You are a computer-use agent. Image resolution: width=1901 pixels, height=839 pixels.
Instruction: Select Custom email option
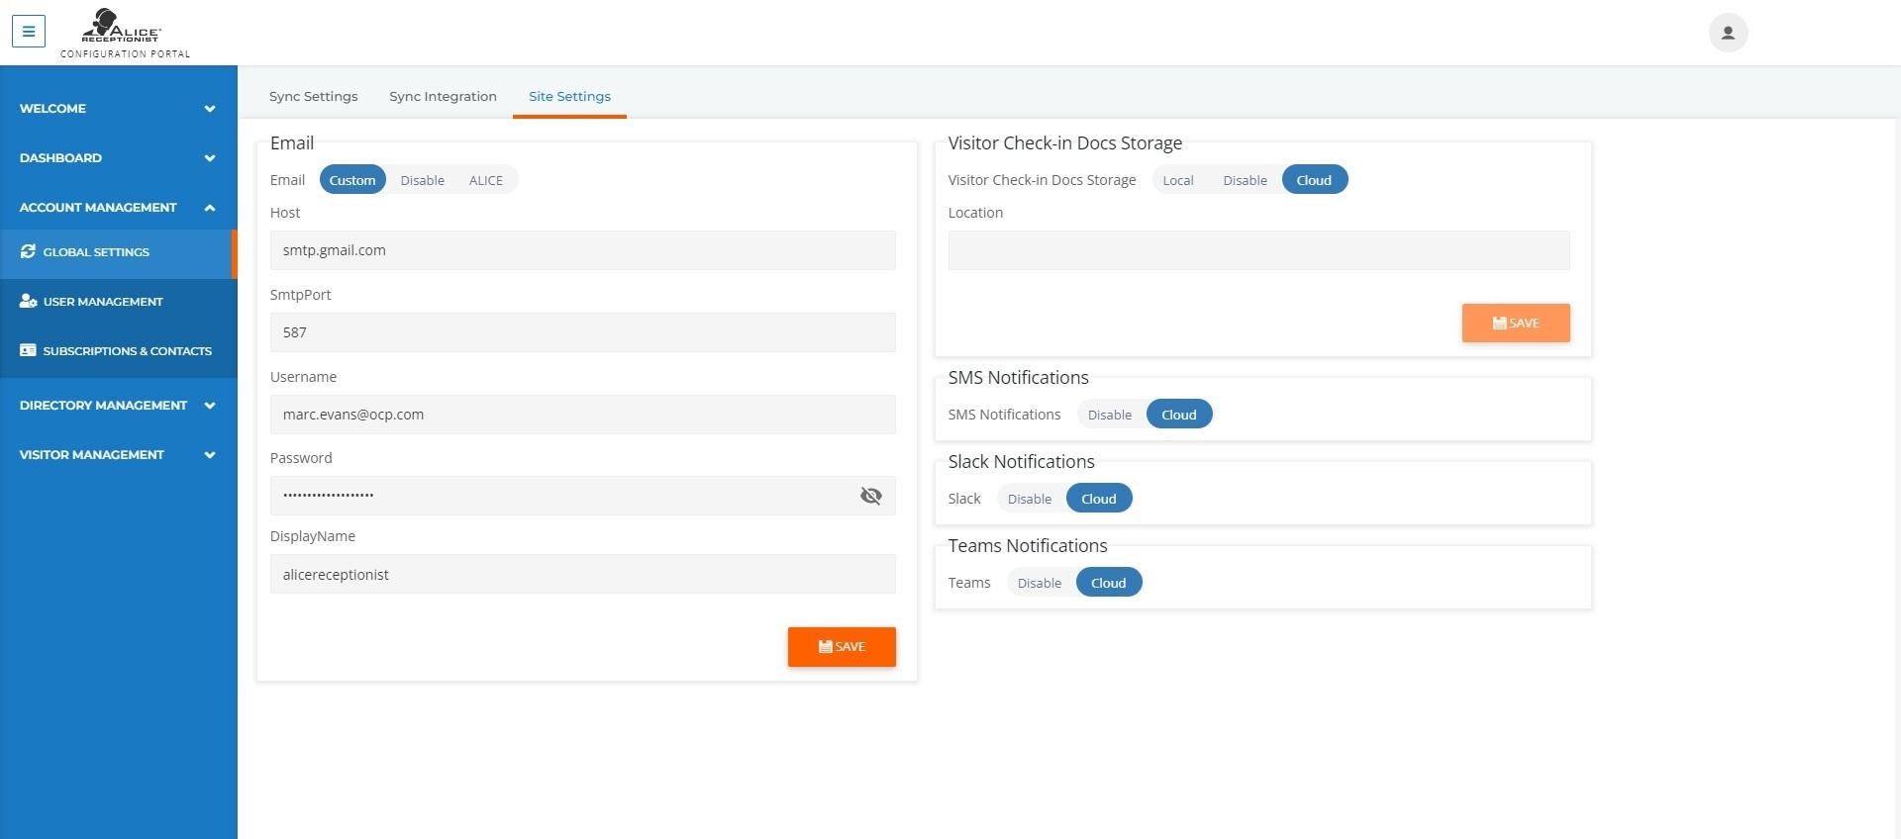(x=352, y=180)
